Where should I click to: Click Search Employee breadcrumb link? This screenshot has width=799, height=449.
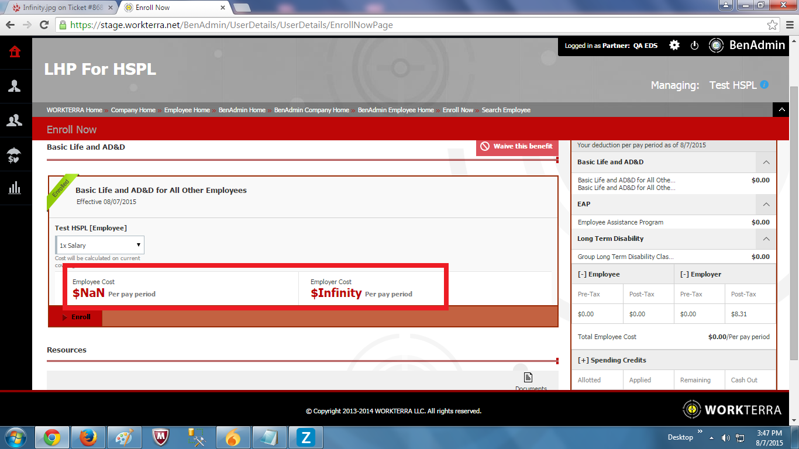coord(506,110)
